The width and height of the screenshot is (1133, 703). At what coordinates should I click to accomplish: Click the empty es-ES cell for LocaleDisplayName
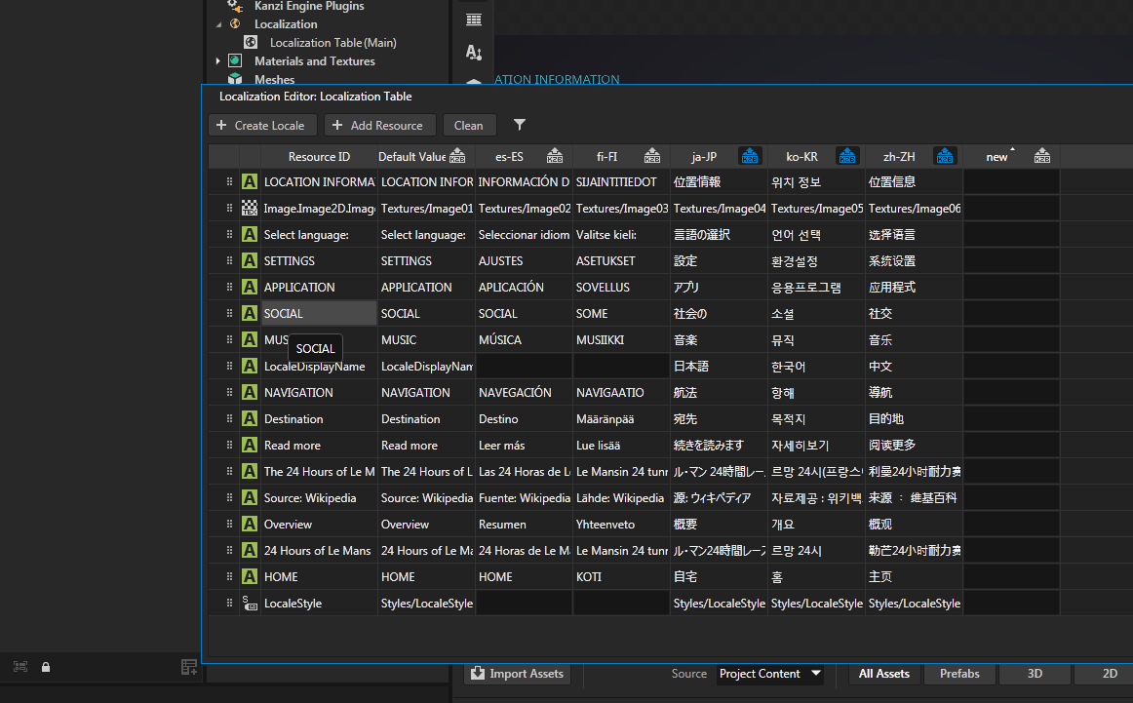(x=524, y=367)
